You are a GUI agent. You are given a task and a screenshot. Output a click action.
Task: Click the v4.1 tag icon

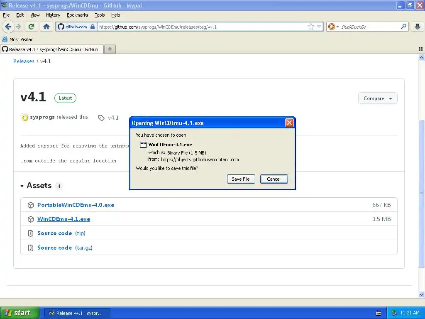tap(101, 118)
